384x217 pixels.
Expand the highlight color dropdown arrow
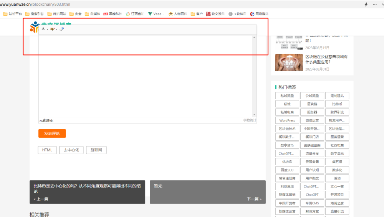coord(56,29)
